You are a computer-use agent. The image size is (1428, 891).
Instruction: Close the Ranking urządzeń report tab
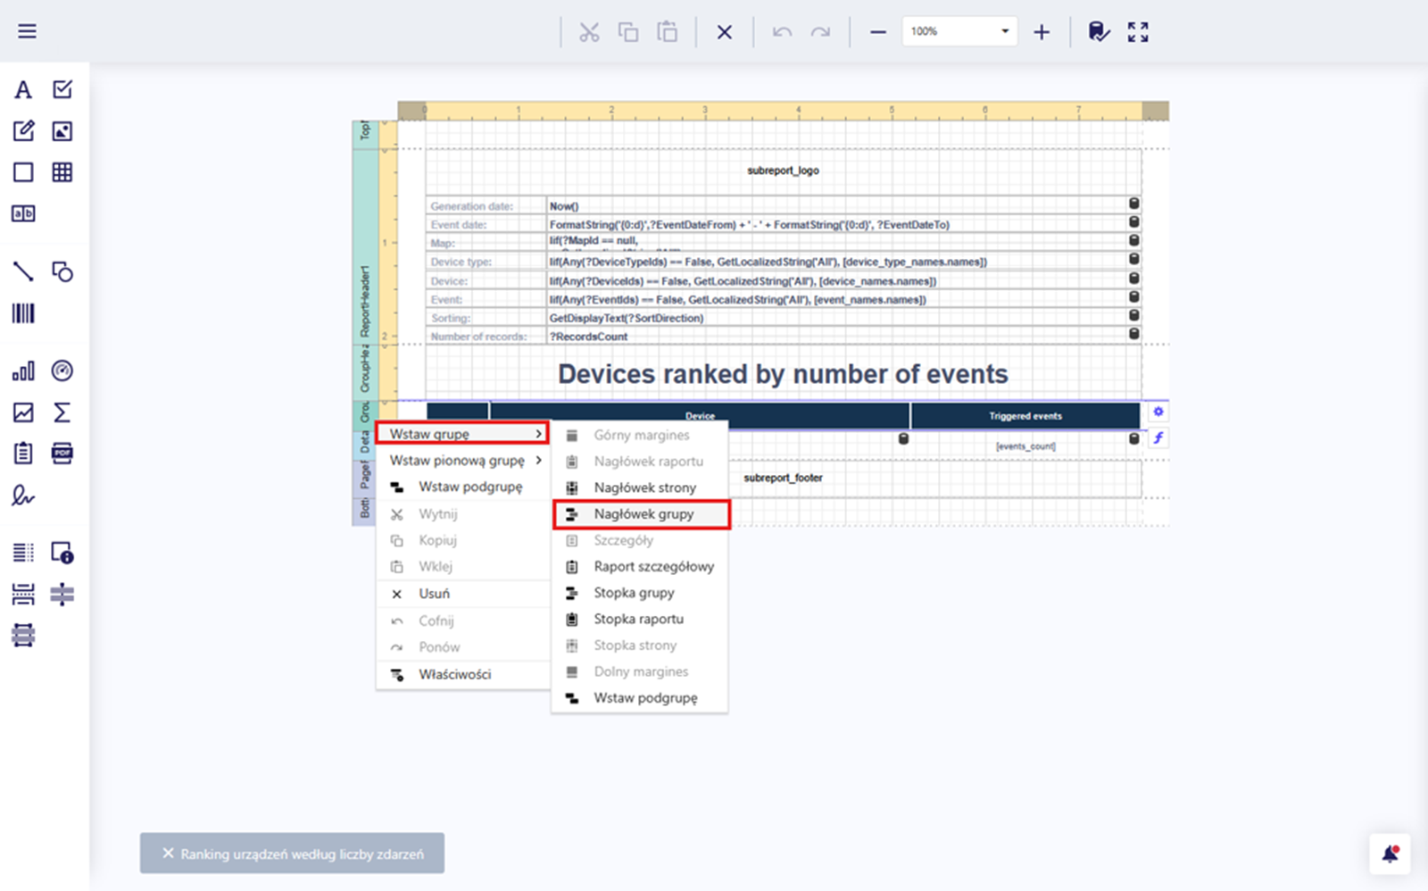[x=168, y=854]
